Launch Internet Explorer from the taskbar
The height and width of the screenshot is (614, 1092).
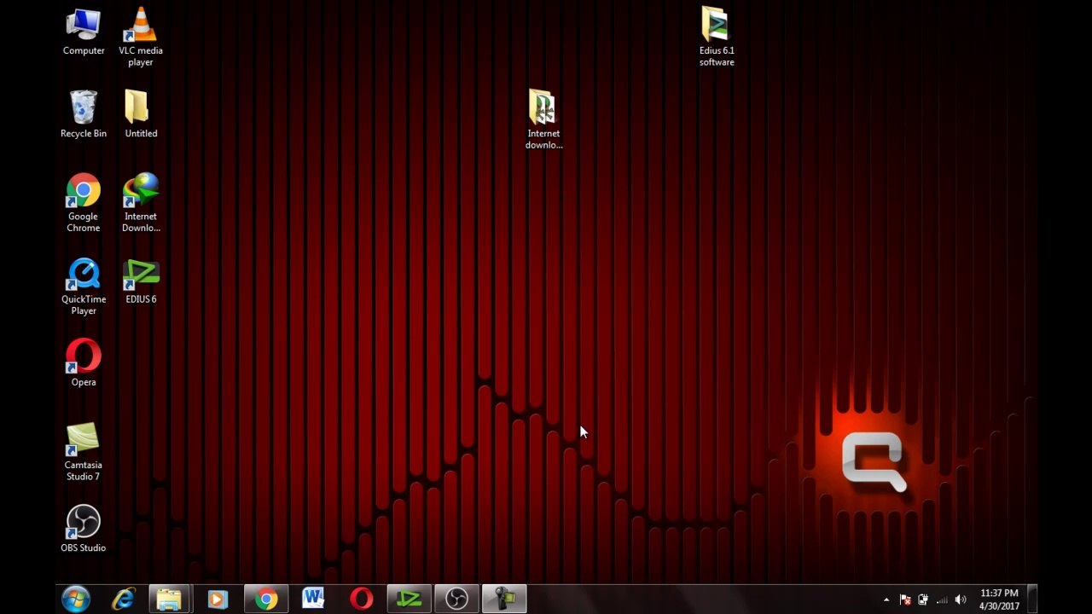click(x=124, y=600)
